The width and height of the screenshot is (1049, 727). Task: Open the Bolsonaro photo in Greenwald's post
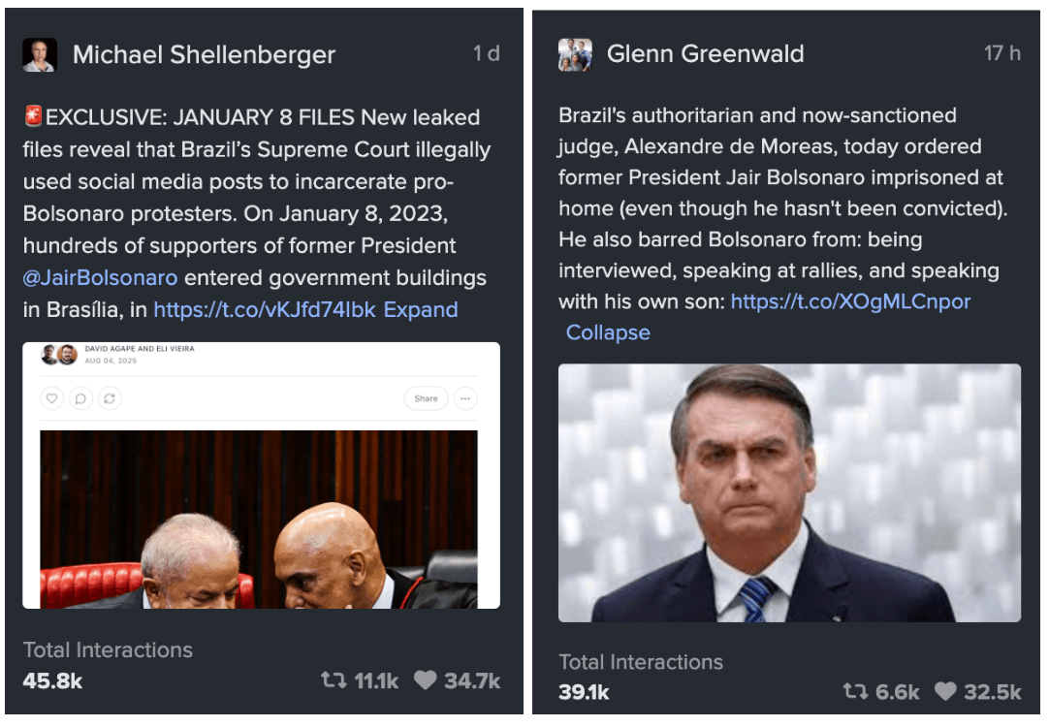(x=789, y=493)
